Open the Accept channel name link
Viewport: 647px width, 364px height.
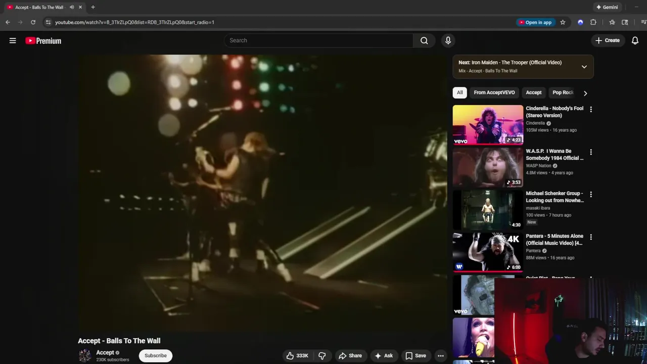point(105,352)
